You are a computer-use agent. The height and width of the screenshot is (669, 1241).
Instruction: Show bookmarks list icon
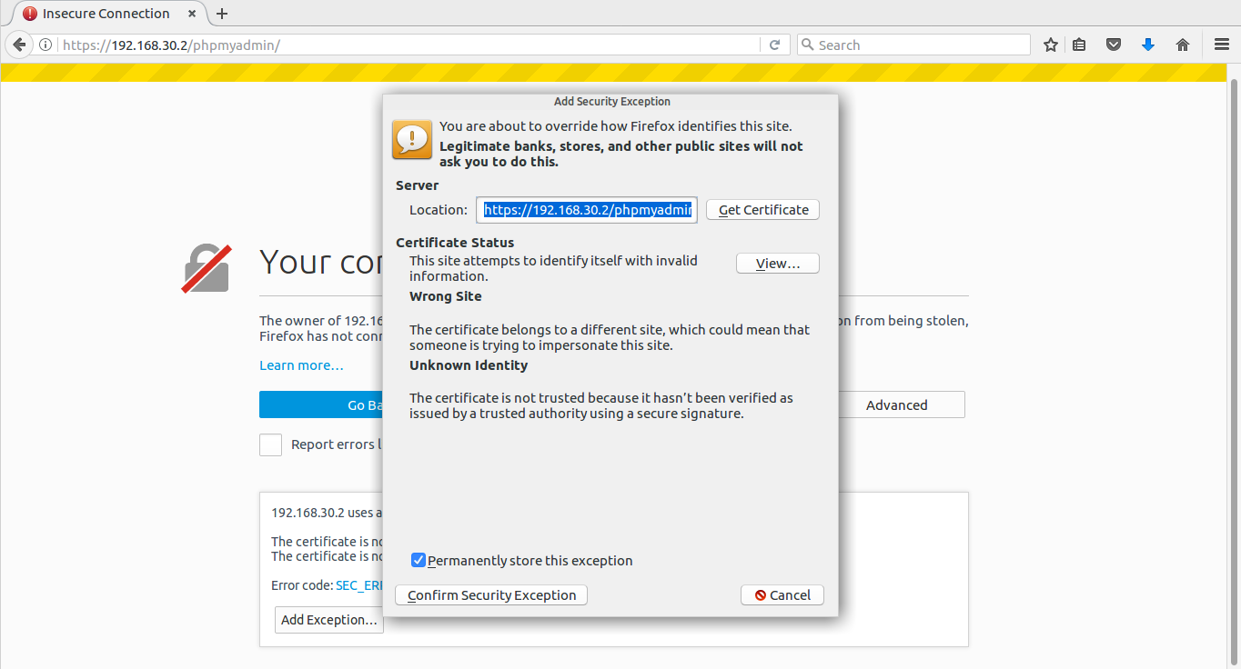(x=1079, y=45)
